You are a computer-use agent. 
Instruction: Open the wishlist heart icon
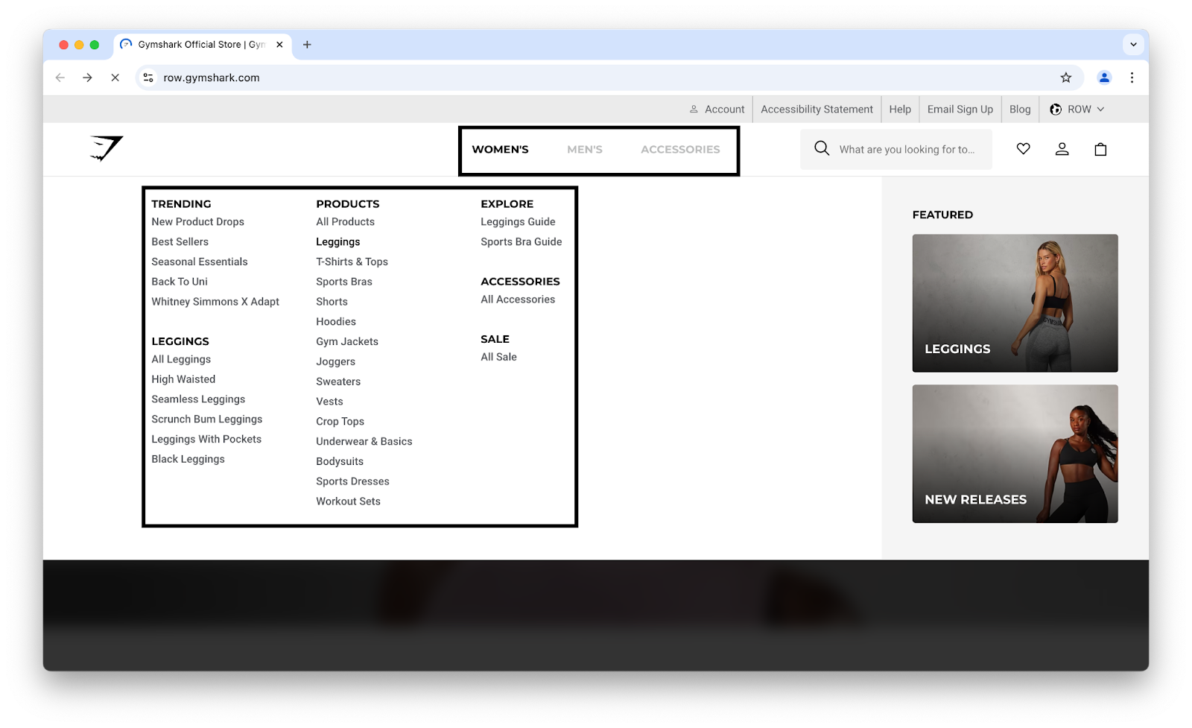1023,149
